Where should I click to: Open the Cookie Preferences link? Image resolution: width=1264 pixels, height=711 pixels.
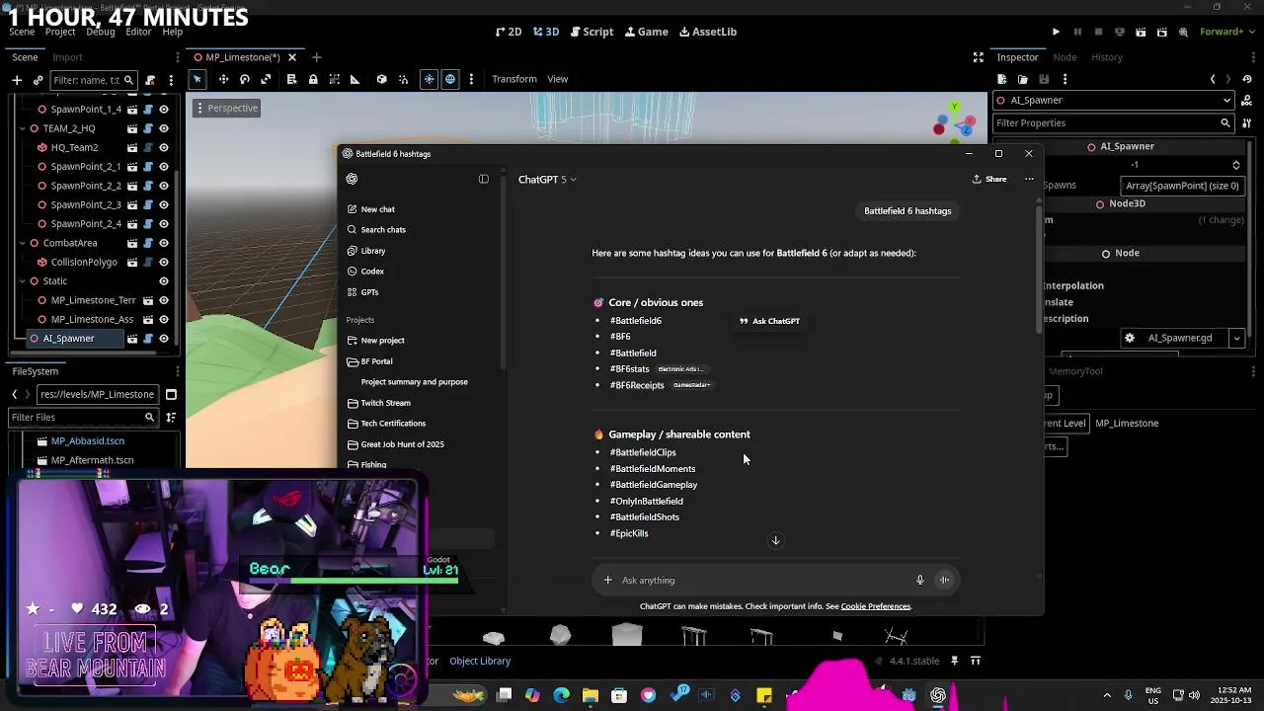coord(875,606)
